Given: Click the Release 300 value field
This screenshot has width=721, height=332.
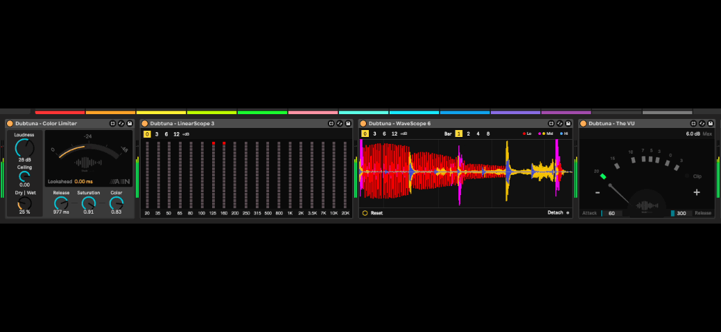Looking at the screenshot, I should tap(681, 213).
